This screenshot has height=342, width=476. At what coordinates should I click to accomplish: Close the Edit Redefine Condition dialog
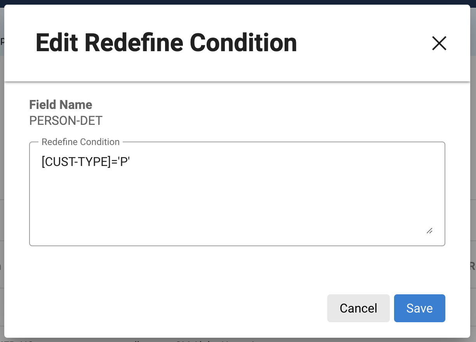tap(439, 43)
